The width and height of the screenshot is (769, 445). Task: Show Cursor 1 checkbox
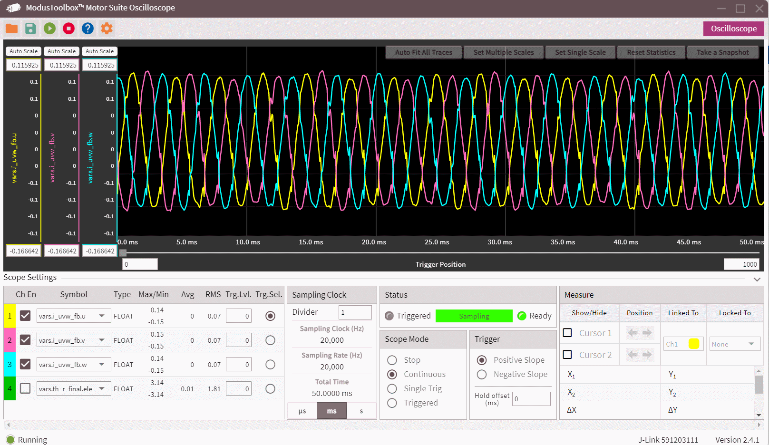pos(567,333)
